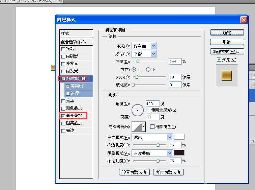The height and width of the screenshot is (190, 255).
Task: Click the 大小 slider handle
Action: click(x=137, y=77)
